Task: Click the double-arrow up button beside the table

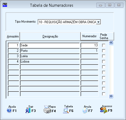Action: tap(111, 43)
